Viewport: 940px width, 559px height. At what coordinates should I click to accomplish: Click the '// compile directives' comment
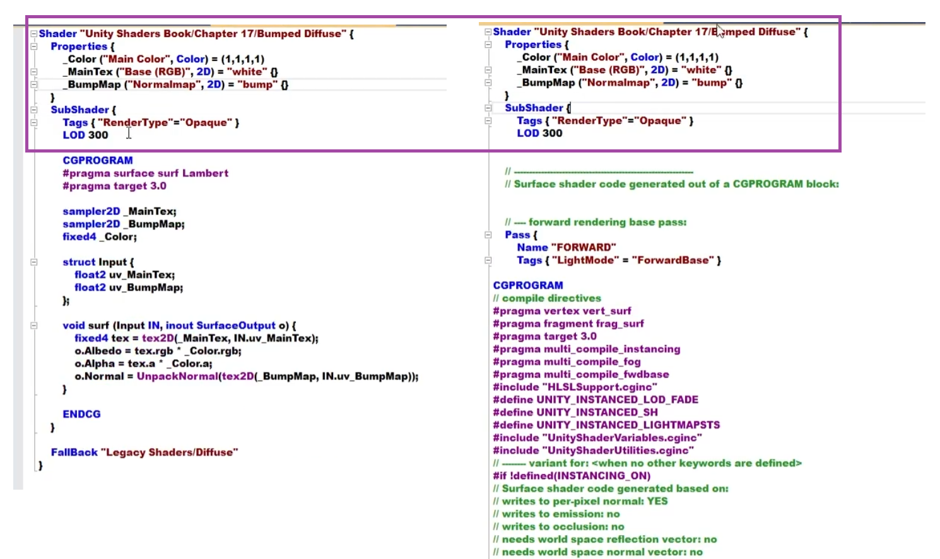547,298
